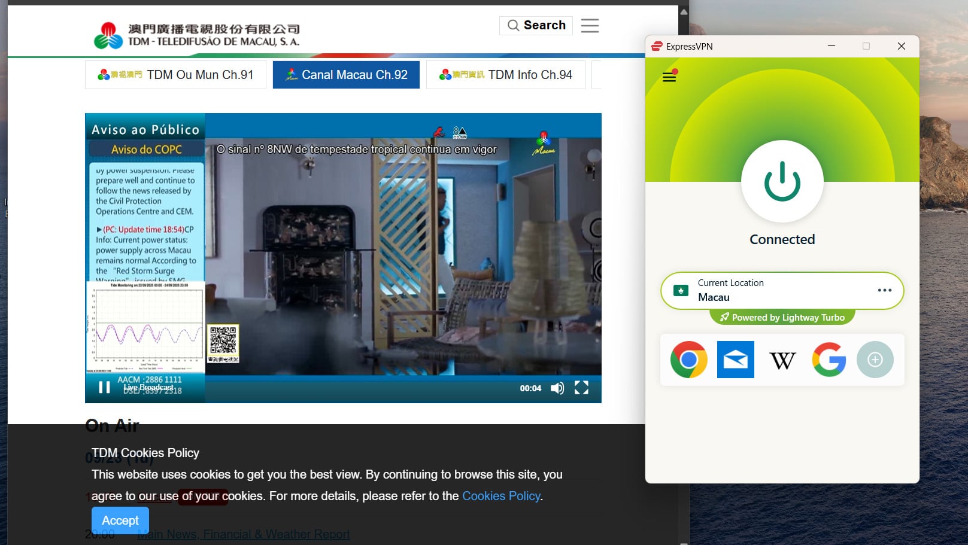
Task: Mute the live broadcast audio
Action: pyautogui.click(x=557, y=388)
